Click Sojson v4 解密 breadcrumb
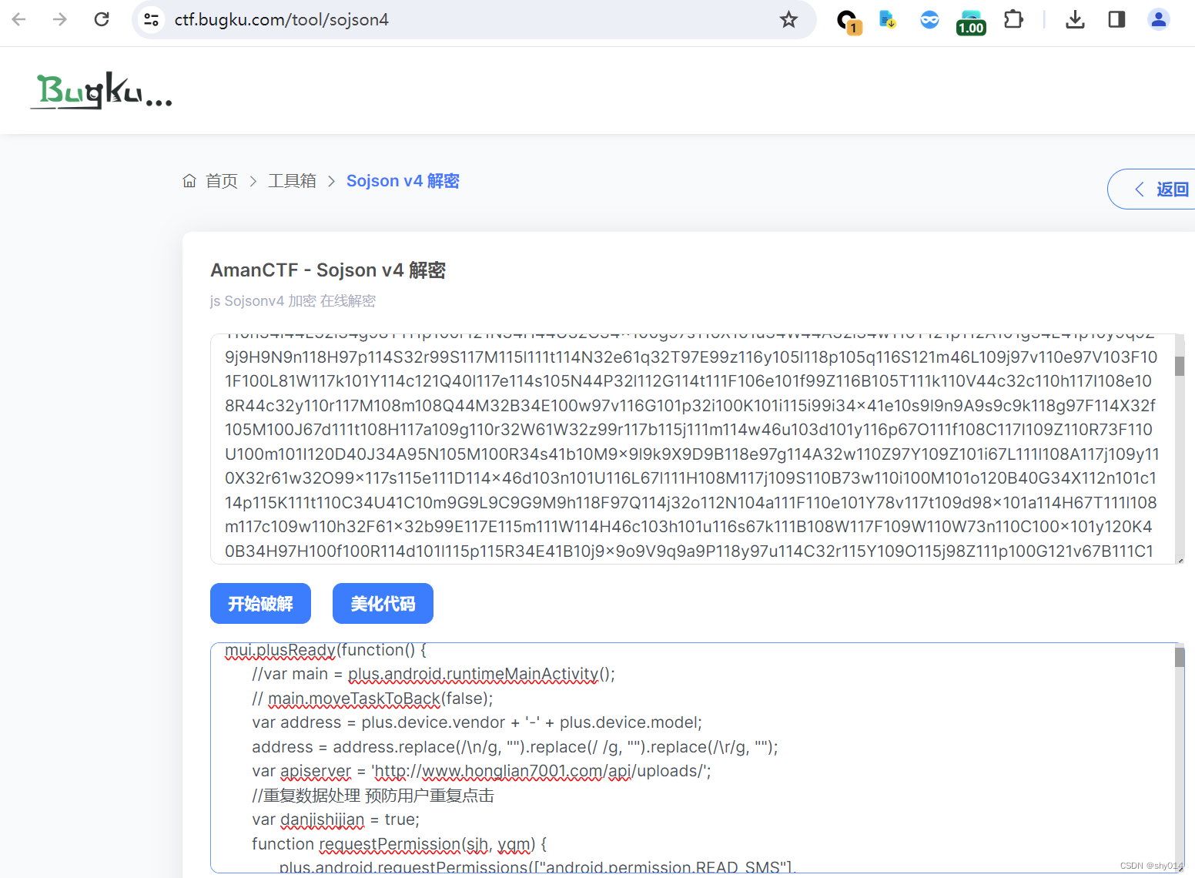This screenshot has width=1195, height=878. [x=403, y=181]
